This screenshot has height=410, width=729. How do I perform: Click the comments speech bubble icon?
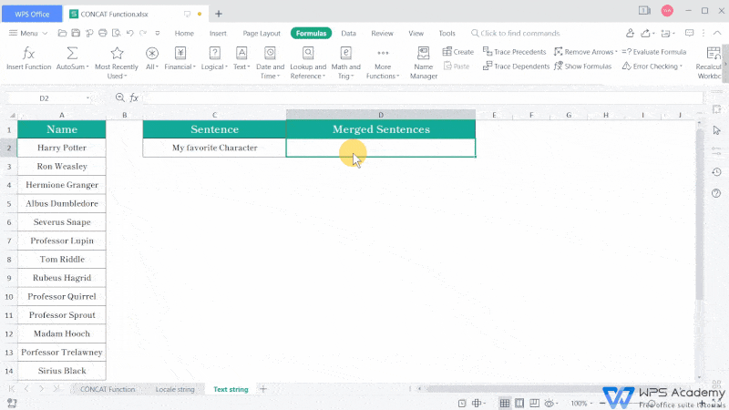point(689,33)
